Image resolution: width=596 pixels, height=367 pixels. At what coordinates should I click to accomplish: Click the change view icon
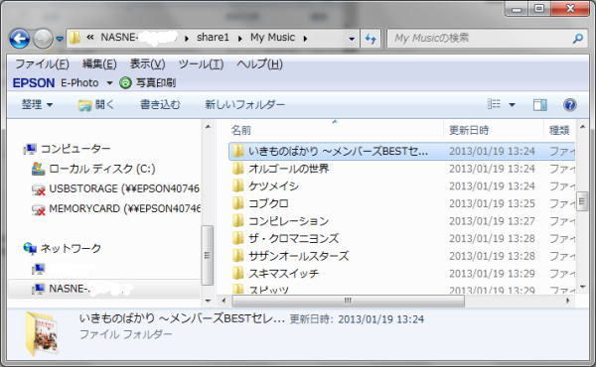pyautogui.click(x=494, y=104)
